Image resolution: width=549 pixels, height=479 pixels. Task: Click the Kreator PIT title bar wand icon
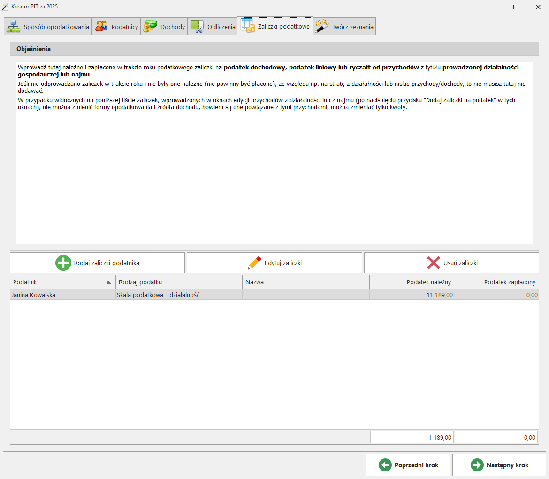click(5, 7)
